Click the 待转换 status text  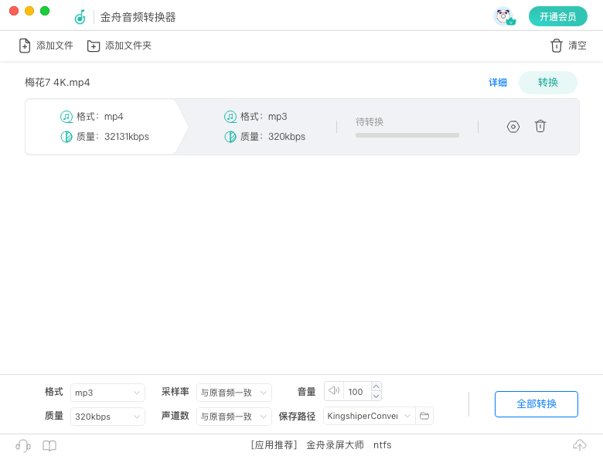(x=370, y=122)
